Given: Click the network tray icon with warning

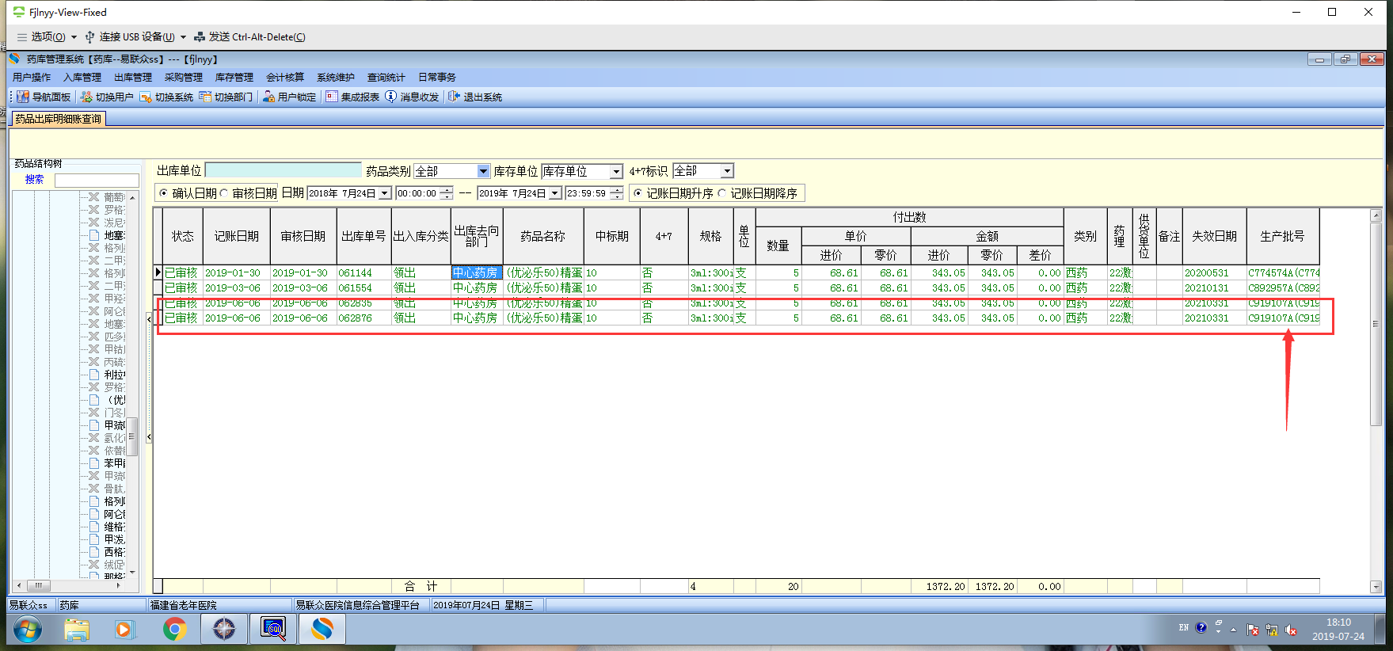Looking at the screenshot, I should [1272, 630].
